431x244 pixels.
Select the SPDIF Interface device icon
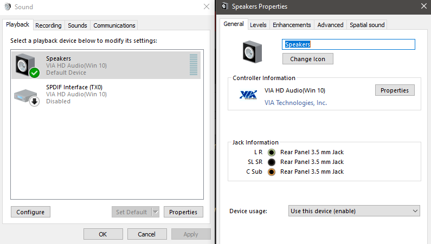click(27, 97)
